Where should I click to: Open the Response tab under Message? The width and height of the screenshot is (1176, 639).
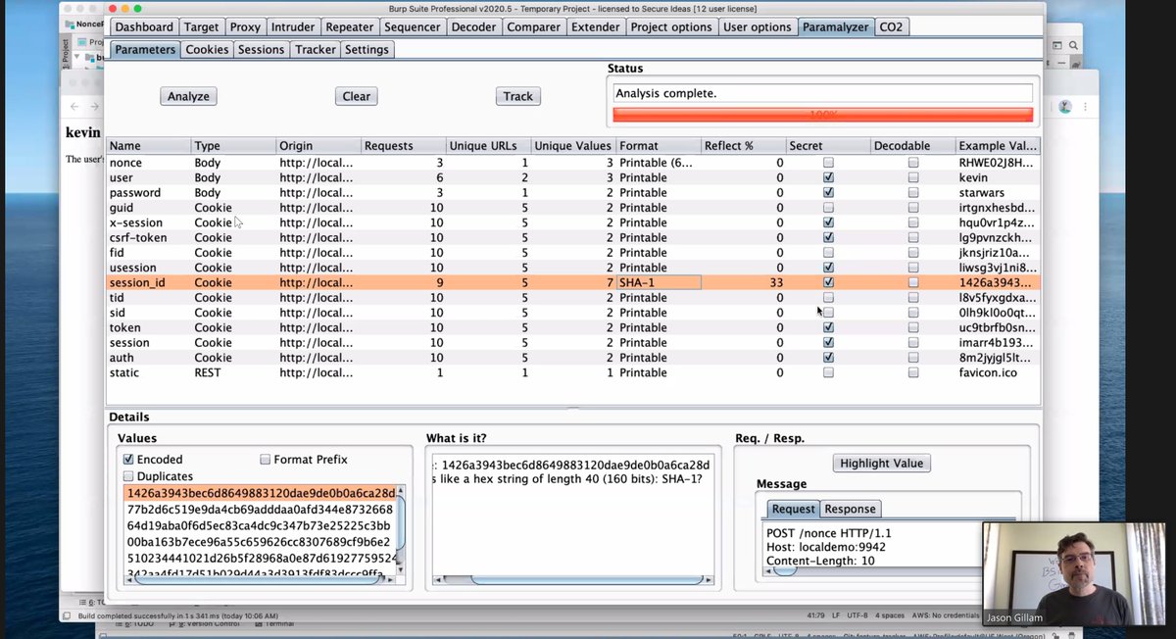coord(850,508)
